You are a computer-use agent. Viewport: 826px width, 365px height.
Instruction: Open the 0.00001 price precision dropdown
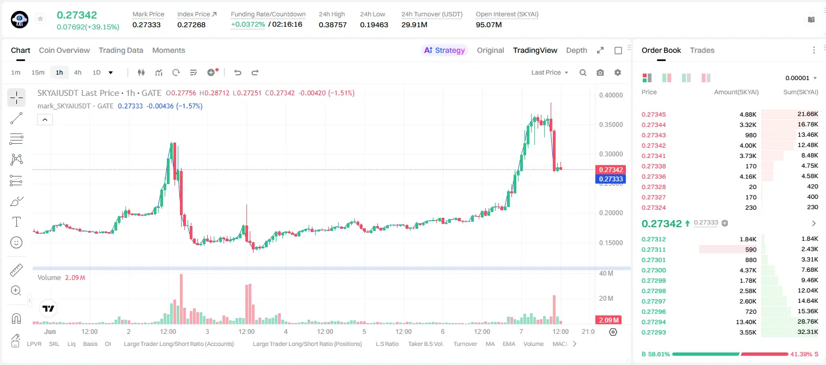801,78
